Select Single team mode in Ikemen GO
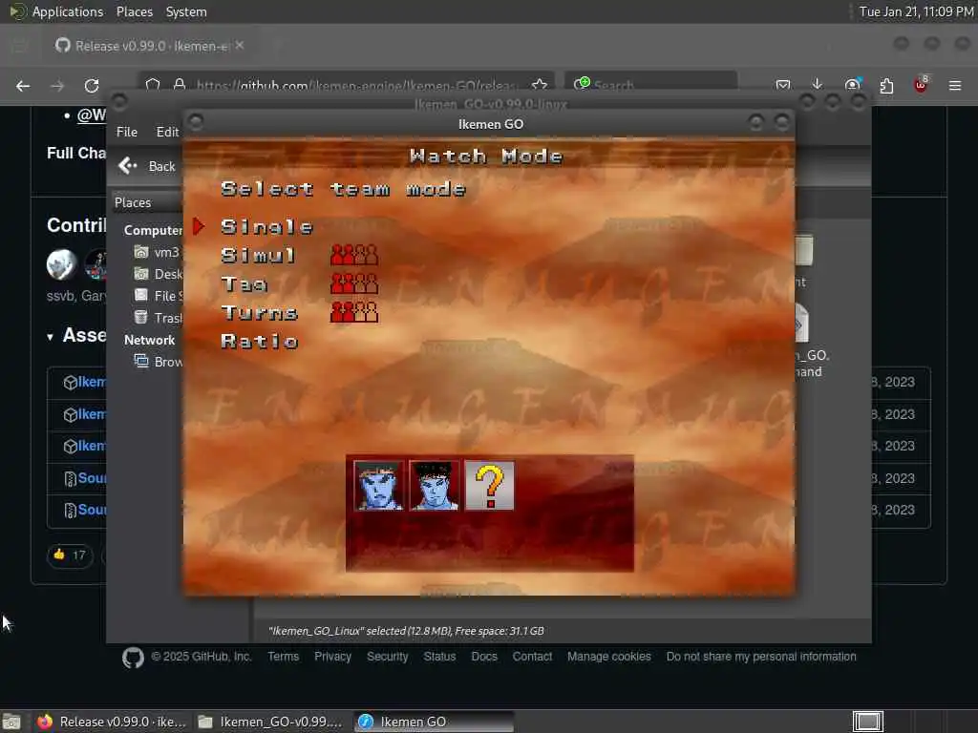This screenshot has width=978, height=733. [x=266, y=227]
